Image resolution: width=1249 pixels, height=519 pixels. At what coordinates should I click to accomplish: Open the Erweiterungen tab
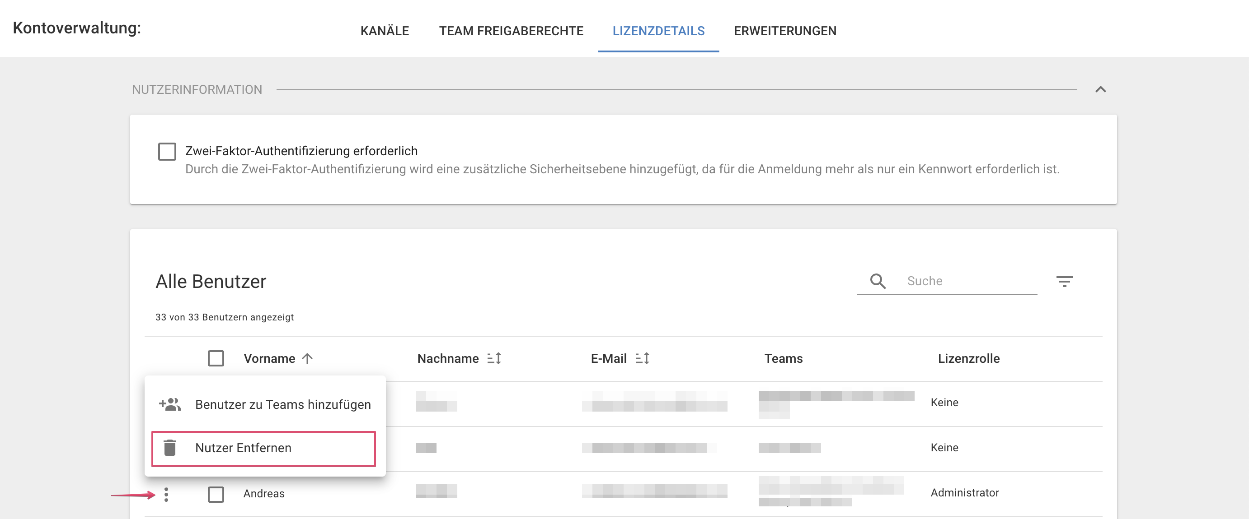pos(785,31)
